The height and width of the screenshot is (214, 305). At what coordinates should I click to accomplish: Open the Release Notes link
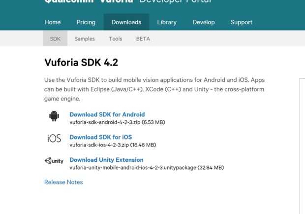[63, 182]
